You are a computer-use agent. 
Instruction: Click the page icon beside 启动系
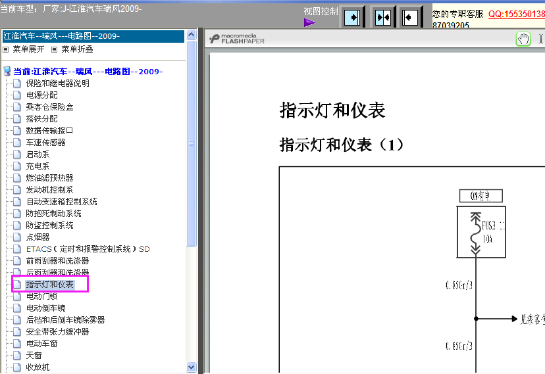16,154
